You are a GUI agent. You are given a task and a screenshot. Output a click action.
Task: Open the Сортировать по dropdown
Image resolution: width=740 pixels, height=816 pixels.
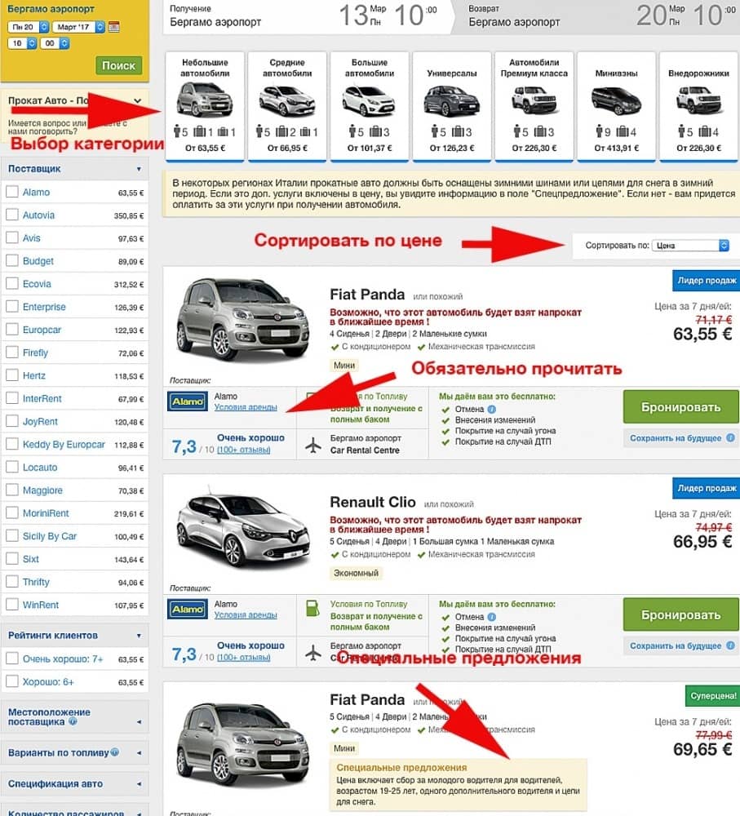pos(690,245)
